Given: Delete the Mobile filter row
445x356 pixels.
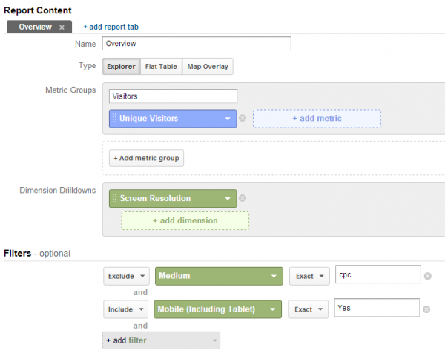Looking at the screenshot, I should coord(427,309).
